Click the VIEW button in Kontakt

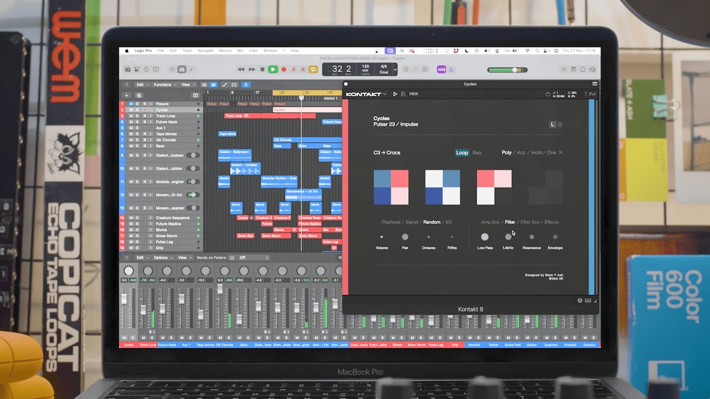(x=413, y=94)
